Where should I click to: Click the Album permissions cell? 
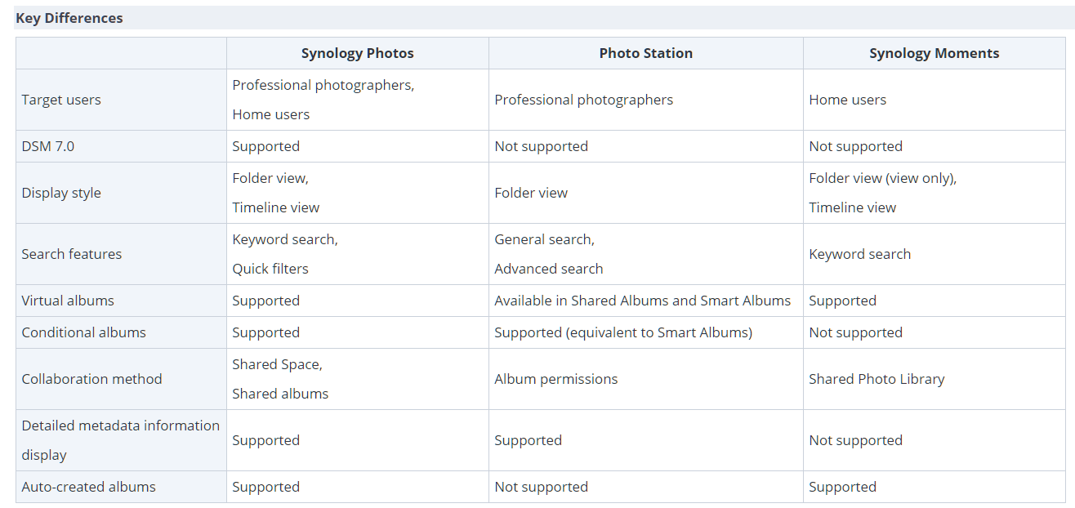[x=555, y=379]
